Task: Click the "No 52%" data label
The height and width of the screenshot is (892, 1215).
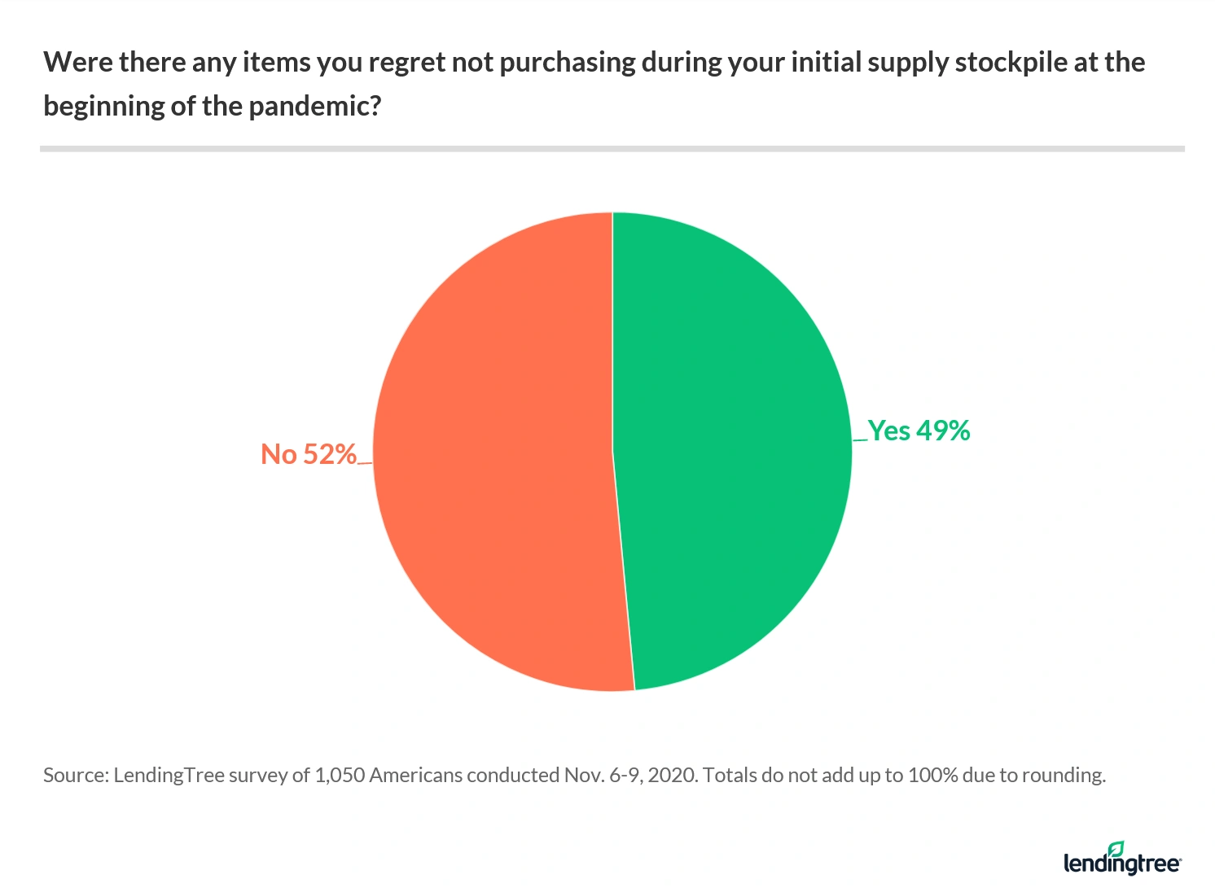Action: [x=309, y=454]
